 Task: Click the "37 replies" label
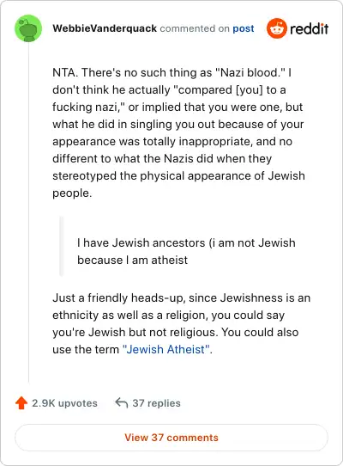(156, 403)
